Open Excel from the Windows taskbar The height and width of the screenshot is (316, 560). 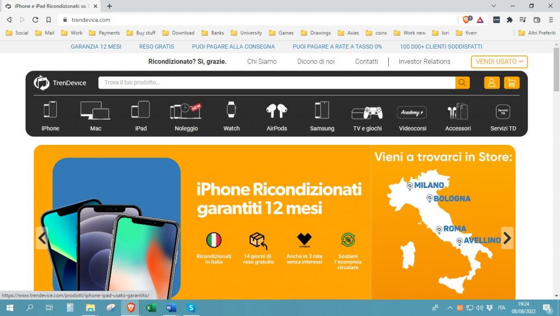coord(151,308)
